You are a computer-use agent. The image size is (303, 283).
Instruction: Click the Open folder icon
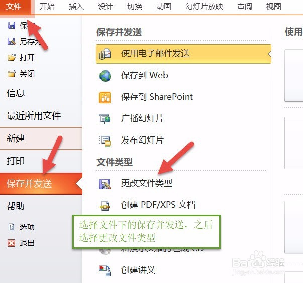click(12, 57)
